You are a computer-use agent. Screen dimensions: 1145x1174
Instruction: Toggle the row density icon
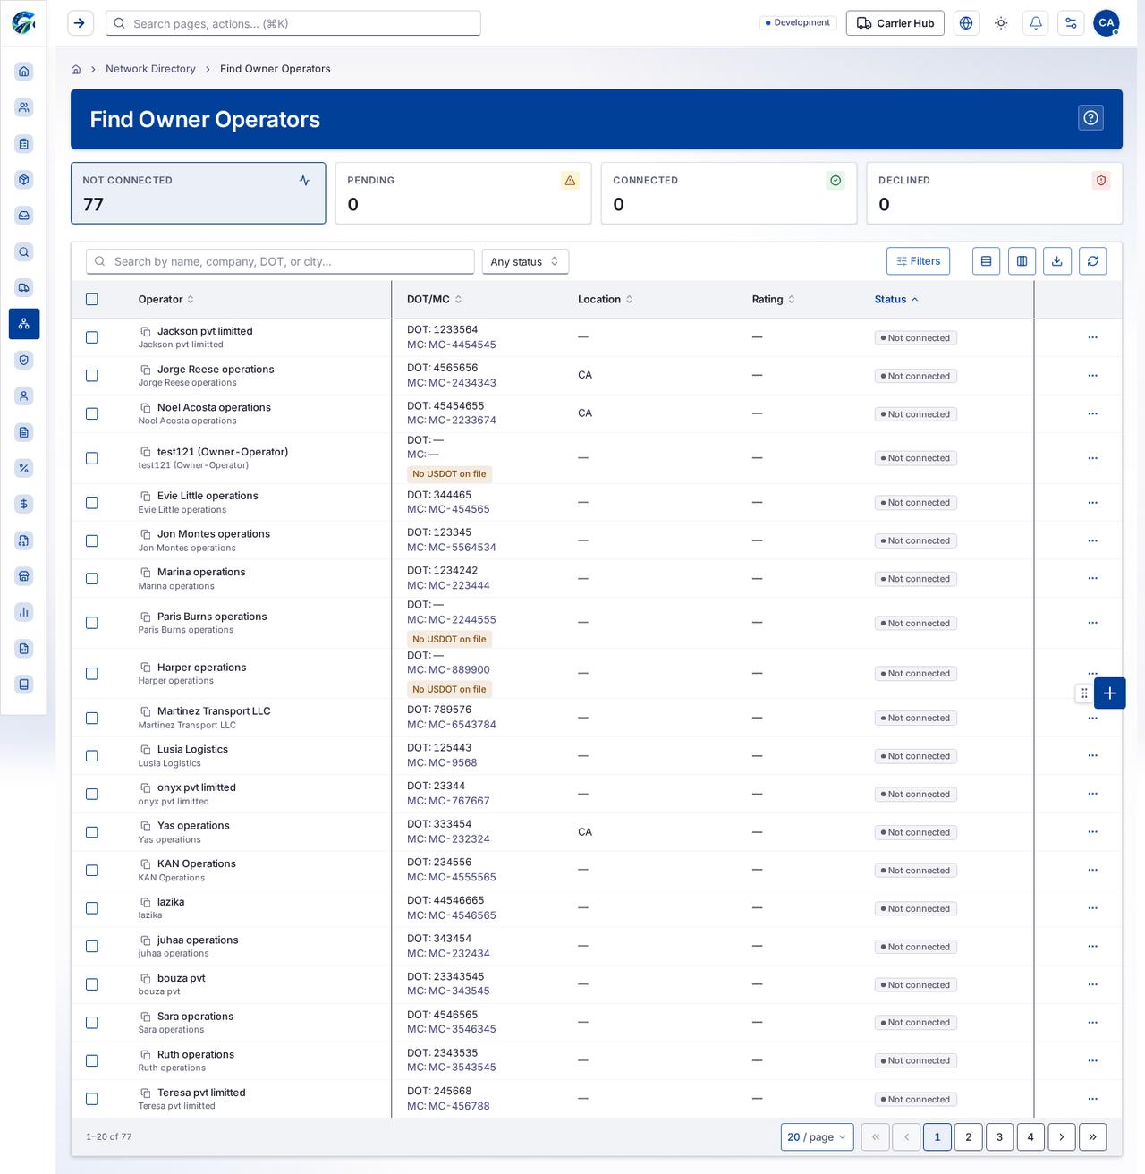[986, 261]
